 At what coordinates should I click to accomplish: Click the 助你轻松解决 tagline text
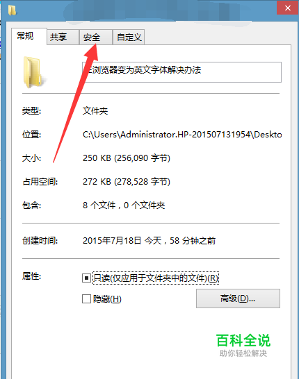click(243, 353)
